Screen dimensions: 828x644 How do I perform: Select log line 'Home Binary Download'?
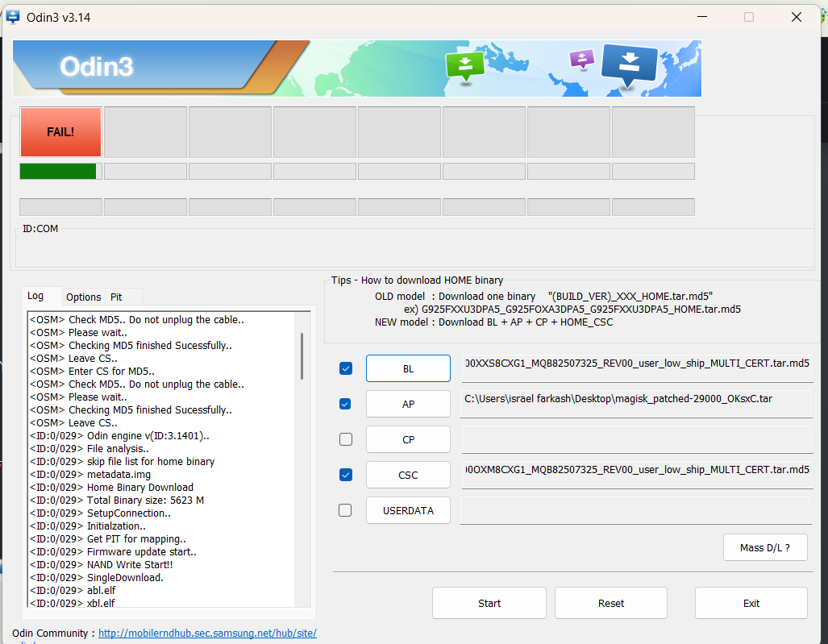point(111,487)
